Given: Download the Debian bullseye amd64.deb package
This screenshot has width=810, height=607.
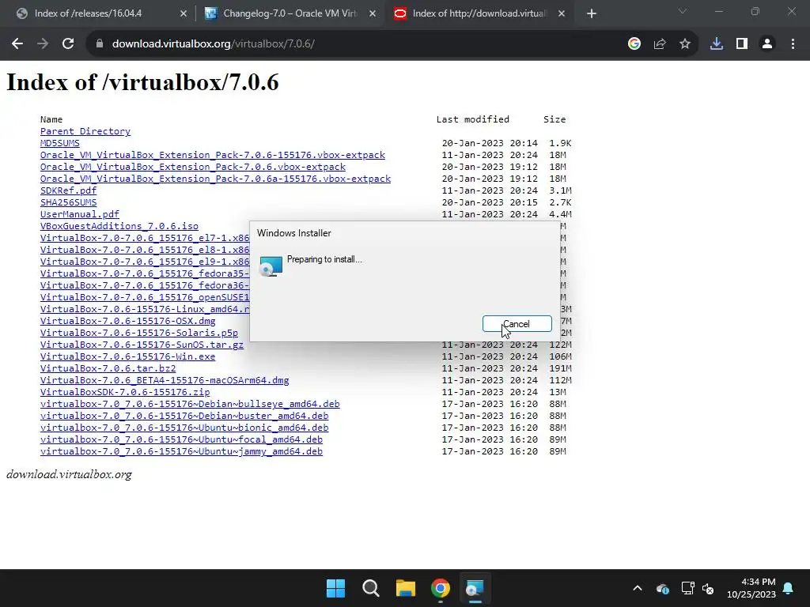Looking at the screenshot, I should coord(190,404).
